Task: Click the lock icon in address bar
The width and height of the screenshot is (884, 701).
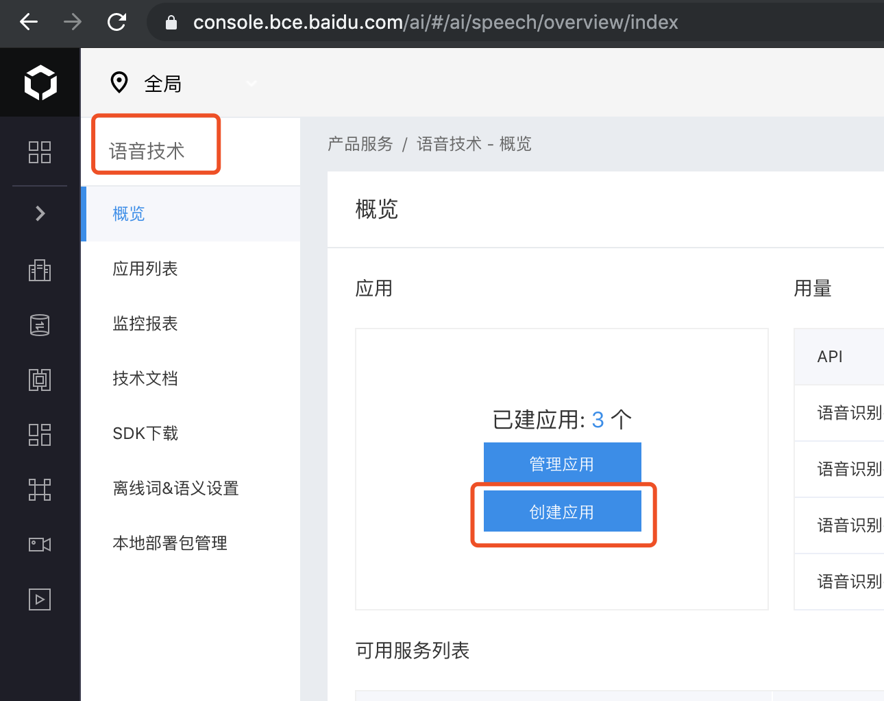Action: coord(171,23)
